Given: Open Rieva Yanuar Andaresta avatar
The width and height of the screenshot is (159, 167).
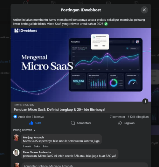Looking at the screenshot, I should coord(16,152).
